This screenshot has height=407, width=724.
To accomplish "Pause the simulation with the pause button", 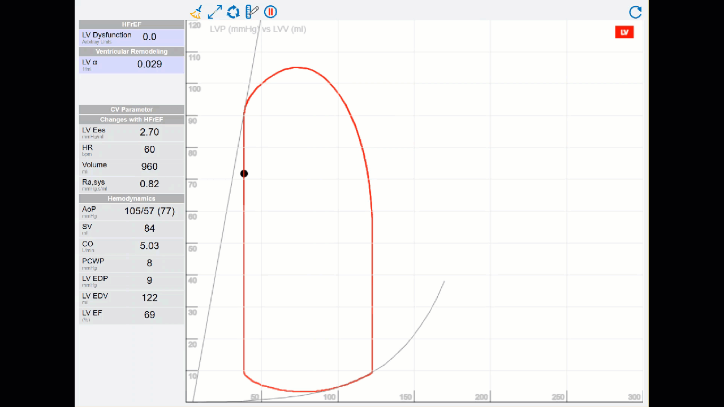I will point(270,12).
